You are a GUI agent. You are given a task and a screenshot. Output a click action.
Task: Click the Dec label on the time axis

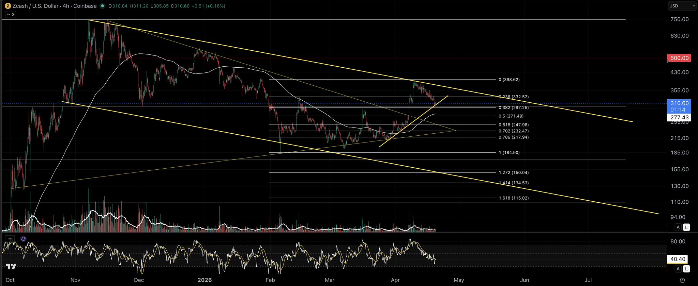(139, 280)
